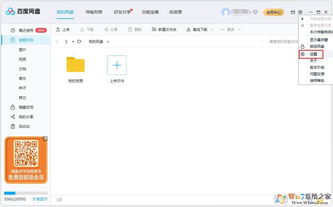Click the refresh icon in navigation bar

pos(79,41)
